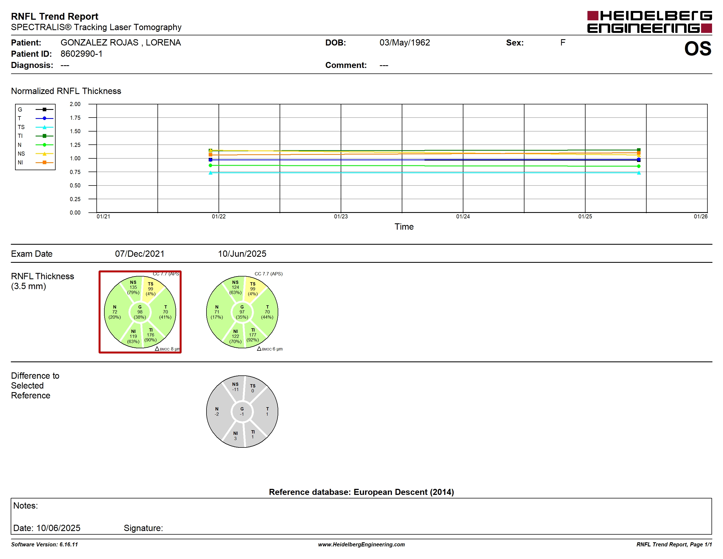Click the dark green TI data point at 2025
Viewport: 723px width, 559px height.
pos(639,150)
